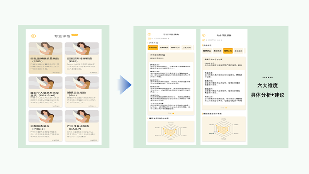Open the PHQ-9 depression screening card
Screen dimensions: 309x174
(45, 126)
